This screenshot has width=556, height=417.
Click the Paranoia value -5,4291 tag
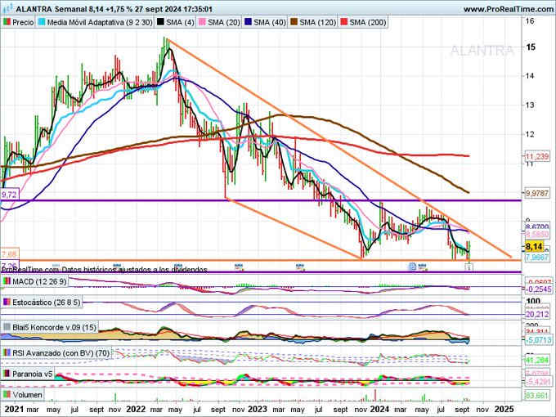click(539, 382)
